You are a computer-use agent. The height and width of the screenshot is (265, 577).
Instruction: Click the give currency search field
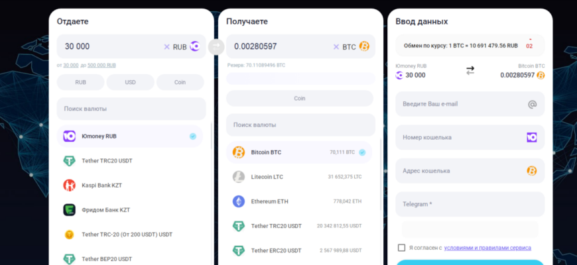[x=131, y=109]
